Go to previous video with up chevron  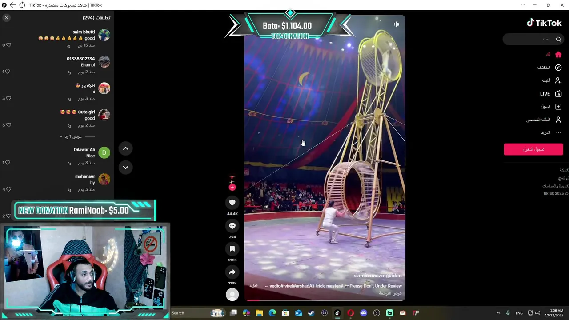125,148
